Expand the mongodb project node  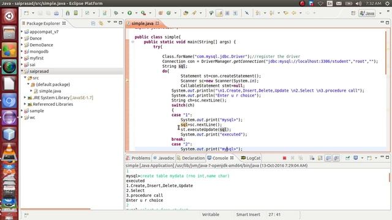pos(22,51)
